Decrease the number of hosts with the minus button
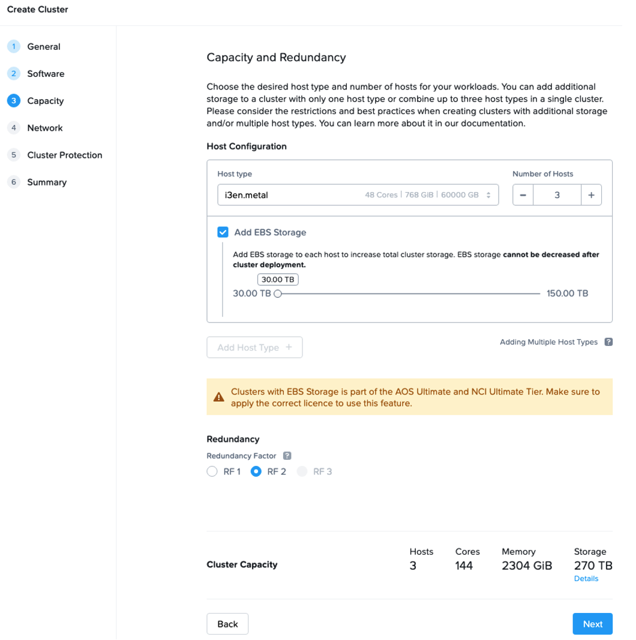The image size is (636, 640). click(x=523, y=195)
